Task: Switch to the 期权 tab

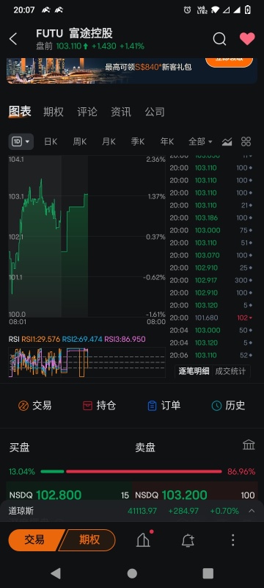Action: 53,112
